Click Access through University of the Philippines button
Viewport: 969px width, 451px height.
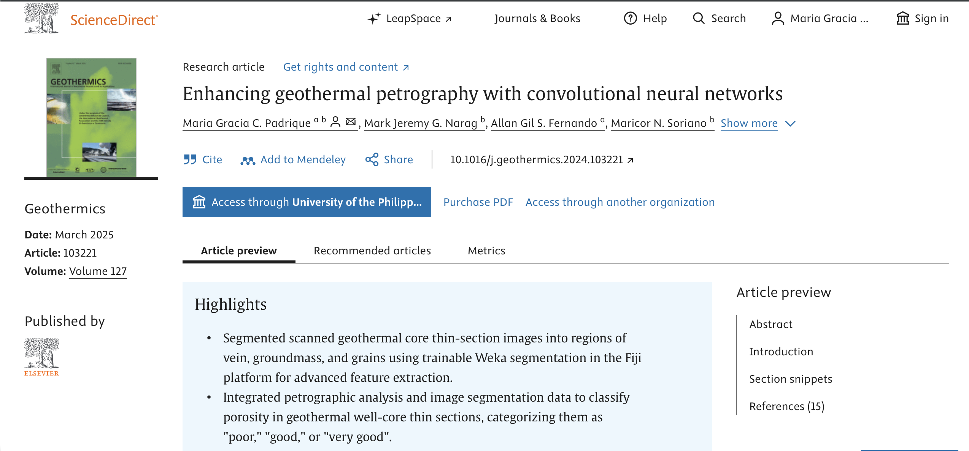click(x=307, y=202)
